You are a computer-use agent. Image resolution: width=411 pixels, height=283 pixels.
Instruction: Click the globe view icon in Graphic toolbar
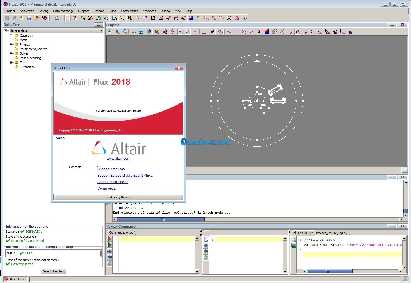click(149, 32)
